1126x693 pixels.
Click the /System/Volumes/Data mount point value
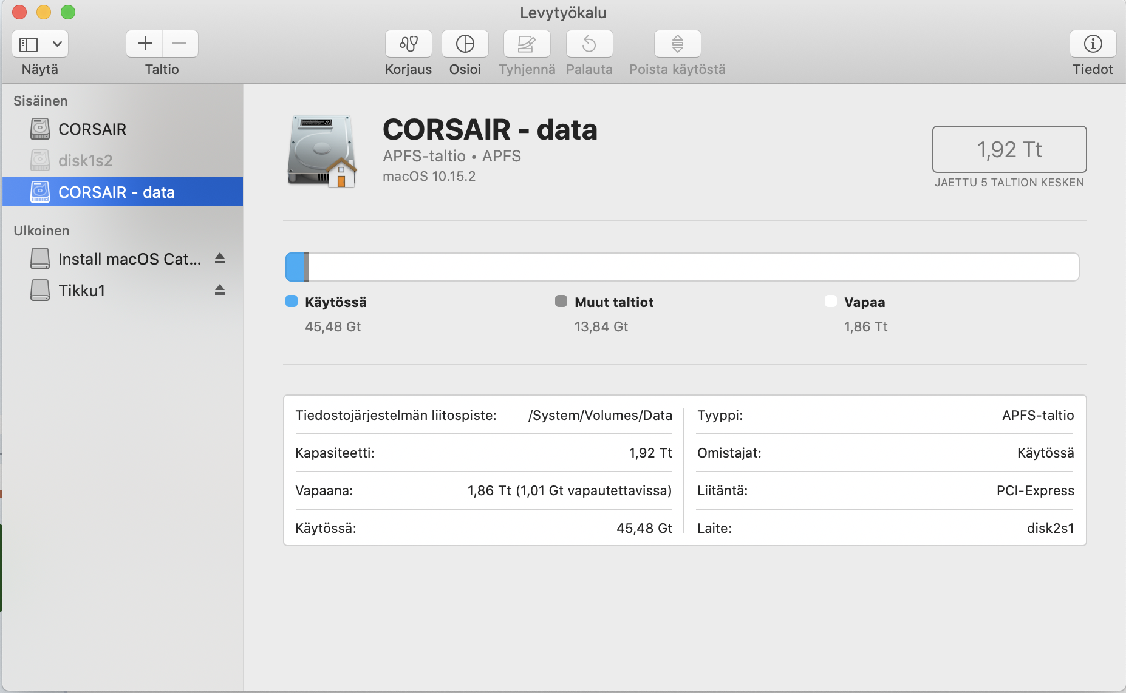pyautogui.click(x=600, y=415)
